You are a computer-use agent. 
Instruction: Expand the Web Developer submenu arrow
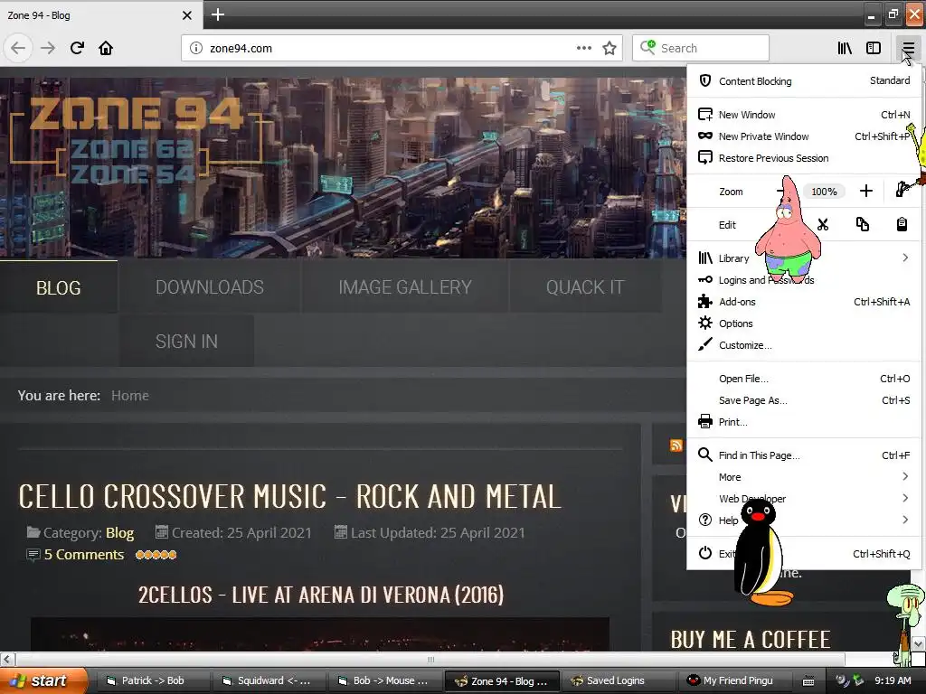(x=904, y=498)
